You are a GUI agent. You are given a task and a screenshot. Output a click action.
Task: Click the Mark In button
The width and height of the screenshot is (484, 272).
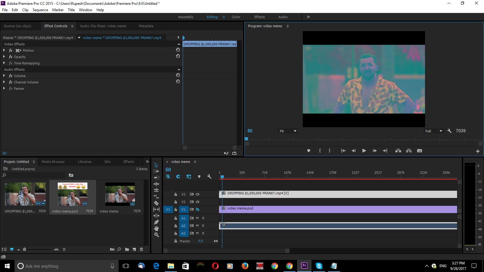(320, 151)
